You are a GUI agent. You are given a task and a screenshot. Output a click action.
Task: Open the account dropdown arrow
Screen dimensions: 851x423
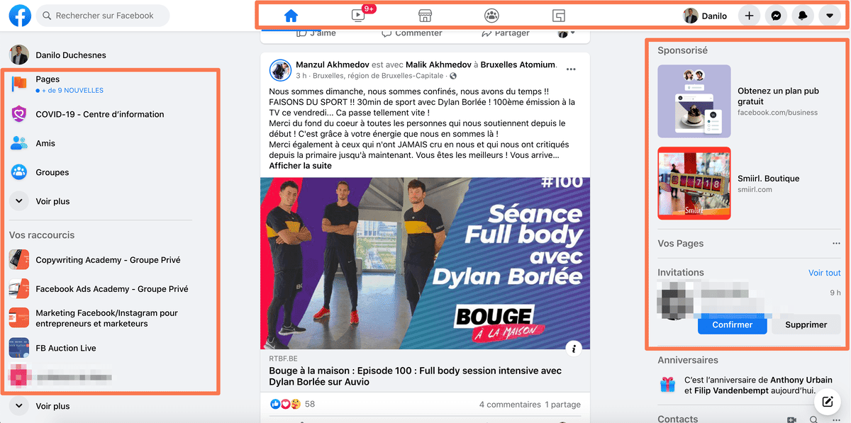(x=830, y=16)
